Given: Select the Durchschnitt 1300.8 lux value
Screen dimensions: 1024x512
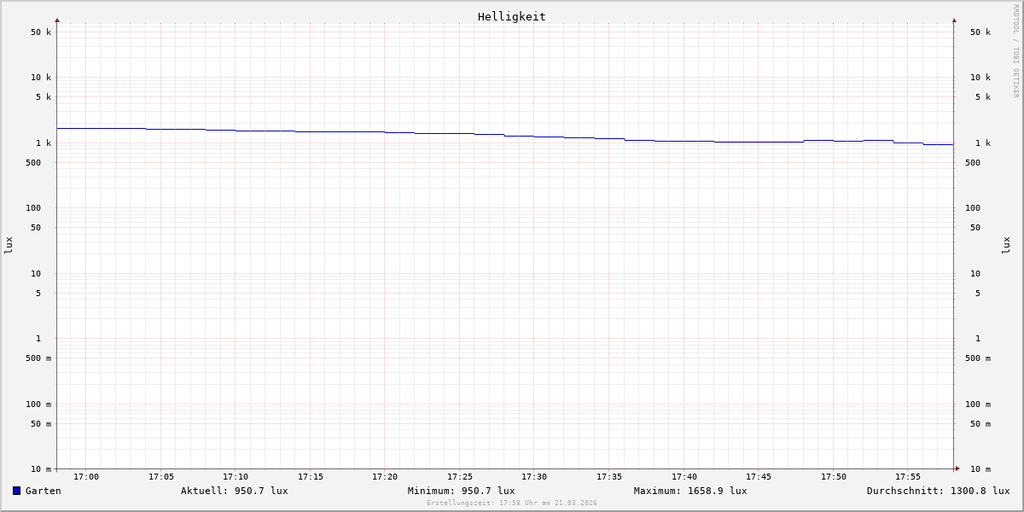Looking at the screenshot, I should coord(938,491).
